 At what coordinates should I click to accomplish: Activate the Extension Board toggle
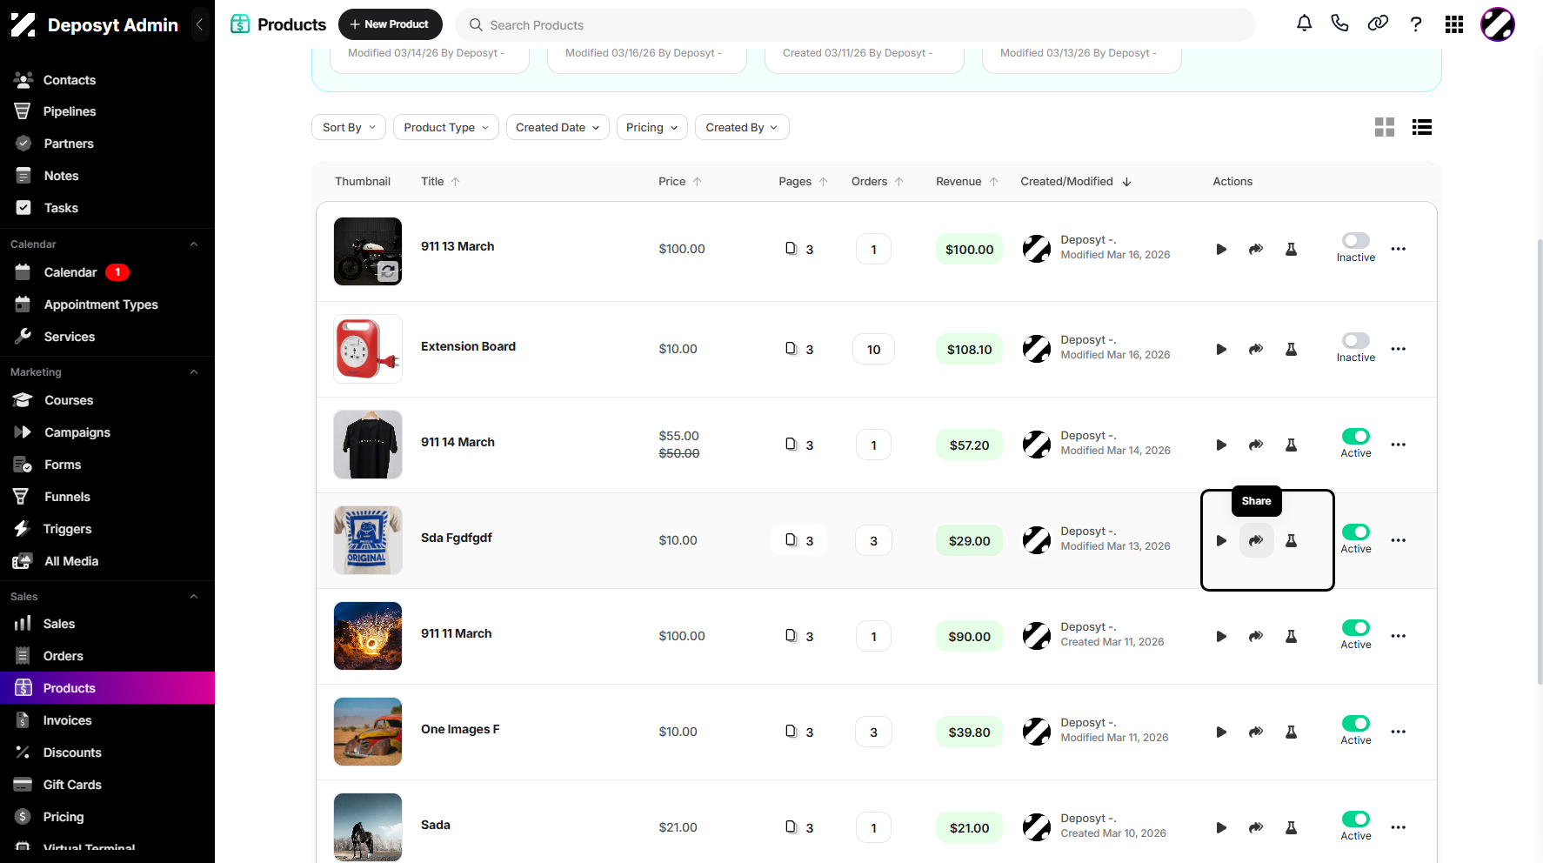[x=1356, y=340]
